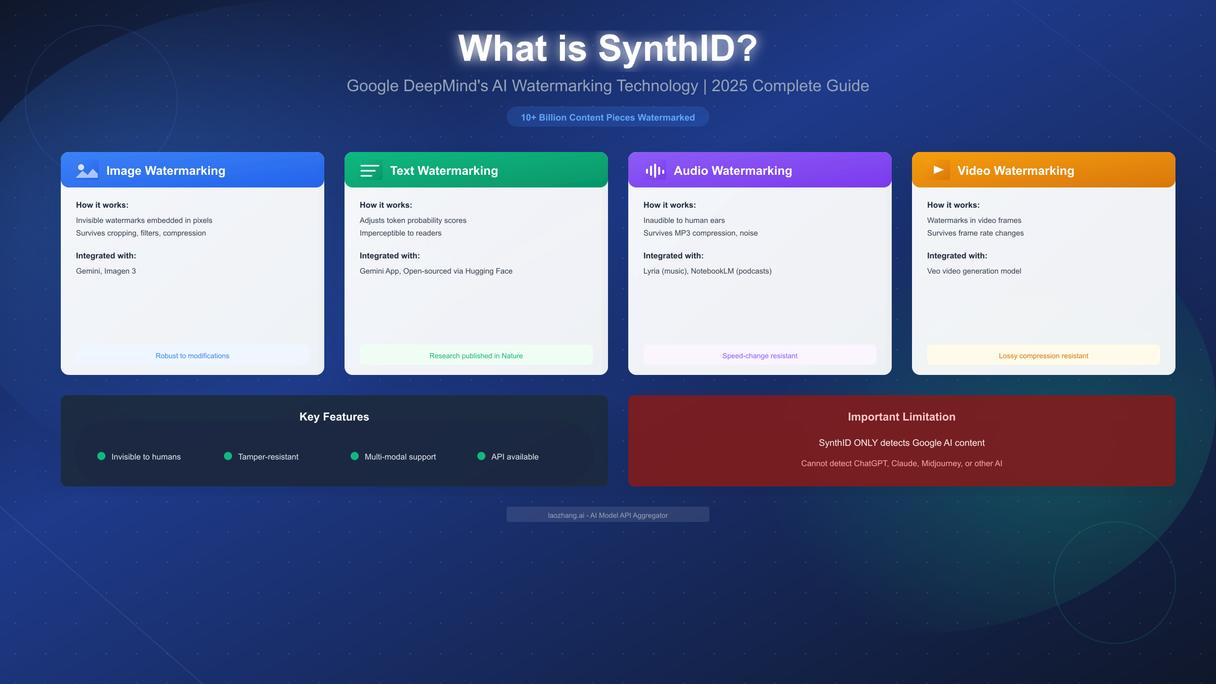The height and width of the screenshot is (684, 1216).
Task: Click the green dot next to API available
Action: tap(481, 457)
